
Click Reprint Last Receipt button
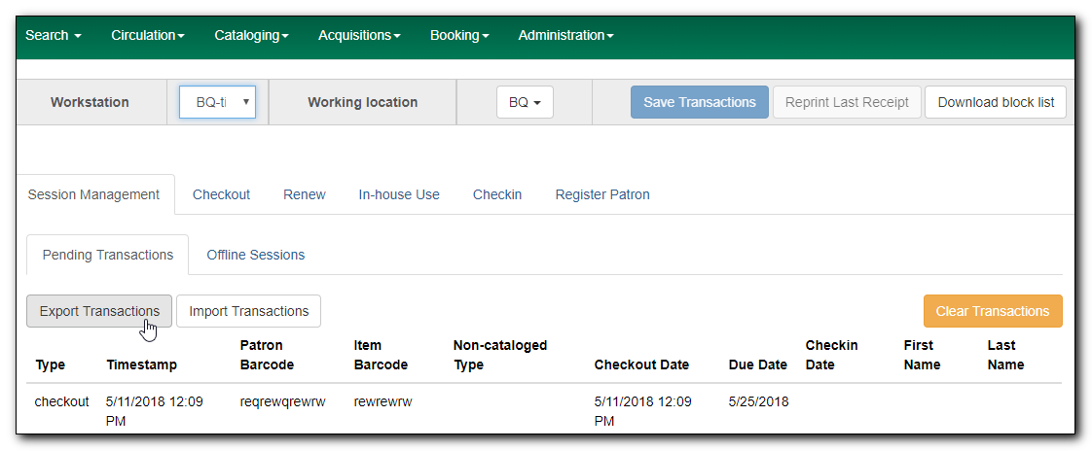847,102
